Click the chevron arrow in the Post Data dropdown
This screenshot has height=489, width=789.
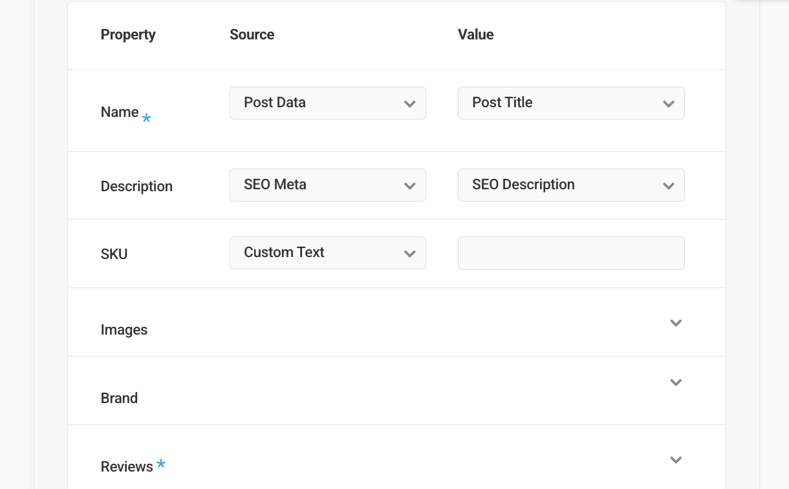coord(409,104)
